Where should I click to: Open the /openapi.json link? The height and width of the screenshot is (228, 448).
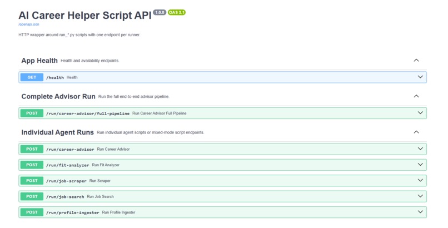pyautogui.click(x=29, y=24)
